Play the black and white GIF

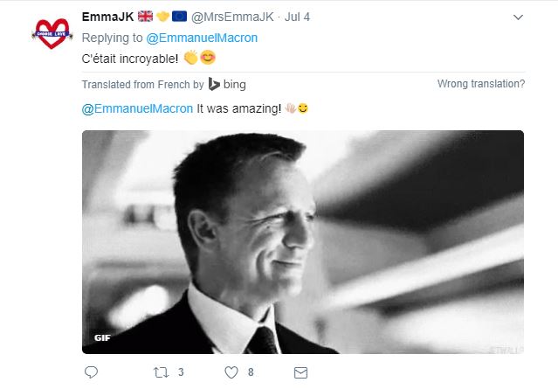point(303,242)
